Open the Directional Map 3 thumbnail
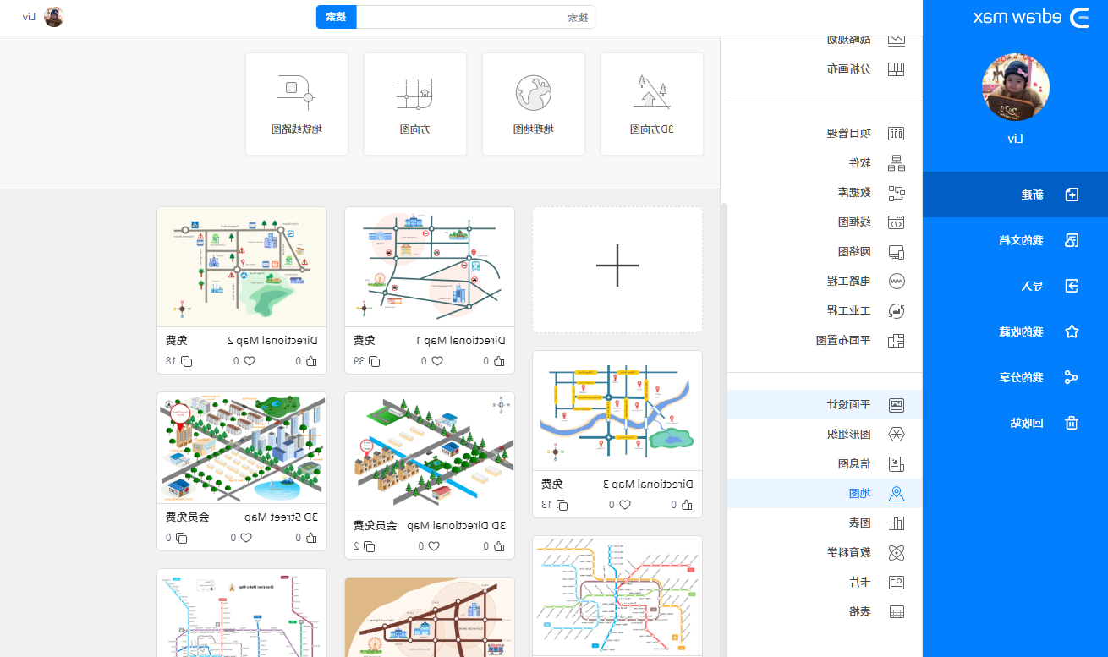 pos(617,411)
